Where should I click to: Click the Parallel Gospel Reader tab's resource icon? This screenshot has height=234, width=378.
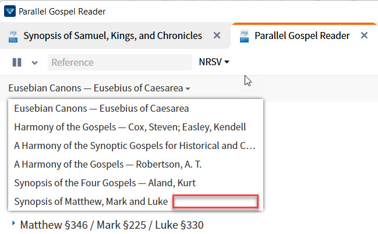244,37
